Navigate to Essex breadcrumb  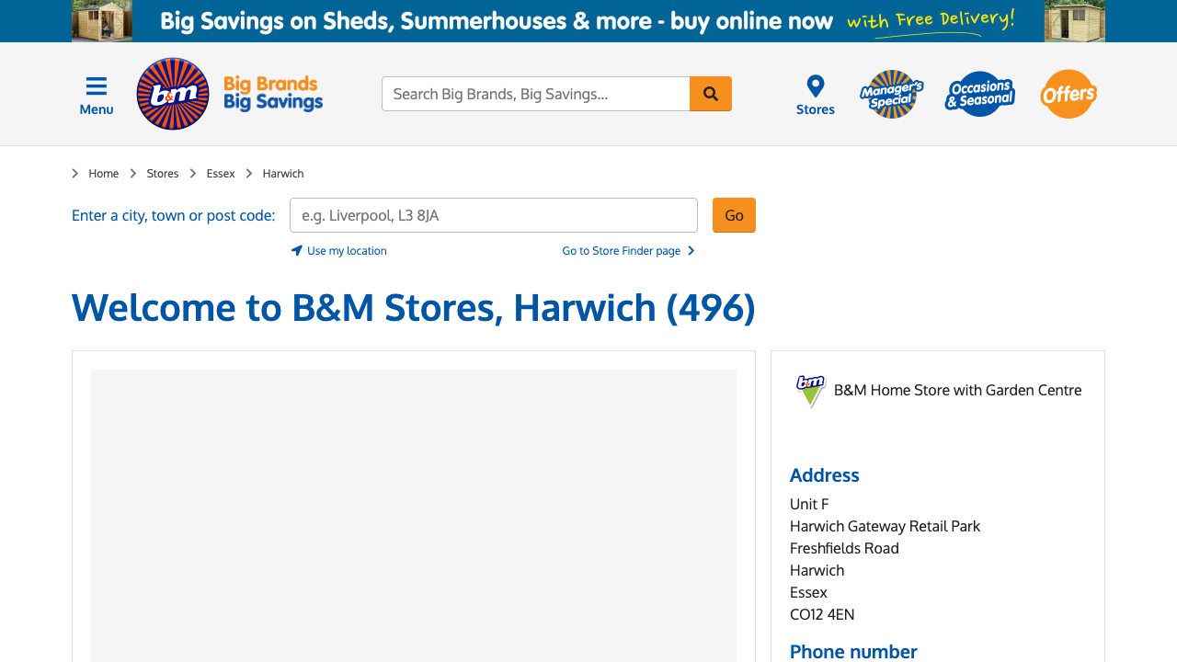coord(221,174)
